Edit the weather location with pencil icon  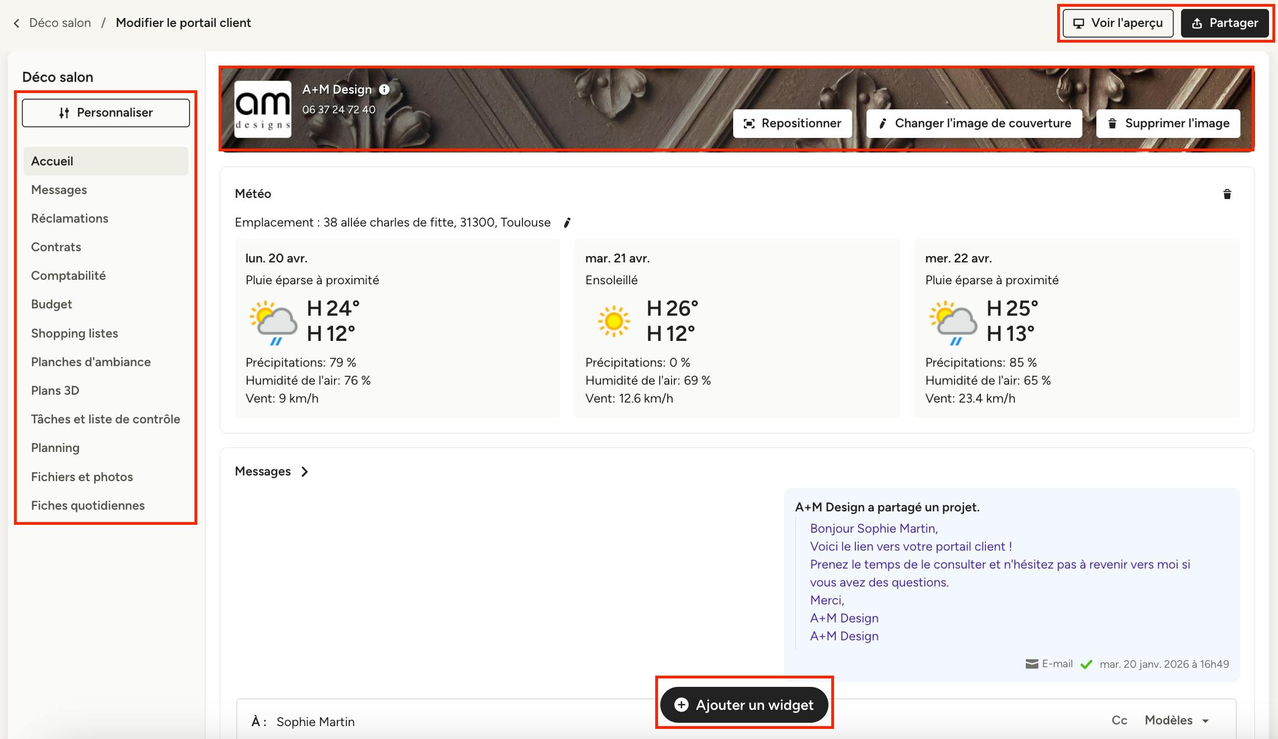567,223
